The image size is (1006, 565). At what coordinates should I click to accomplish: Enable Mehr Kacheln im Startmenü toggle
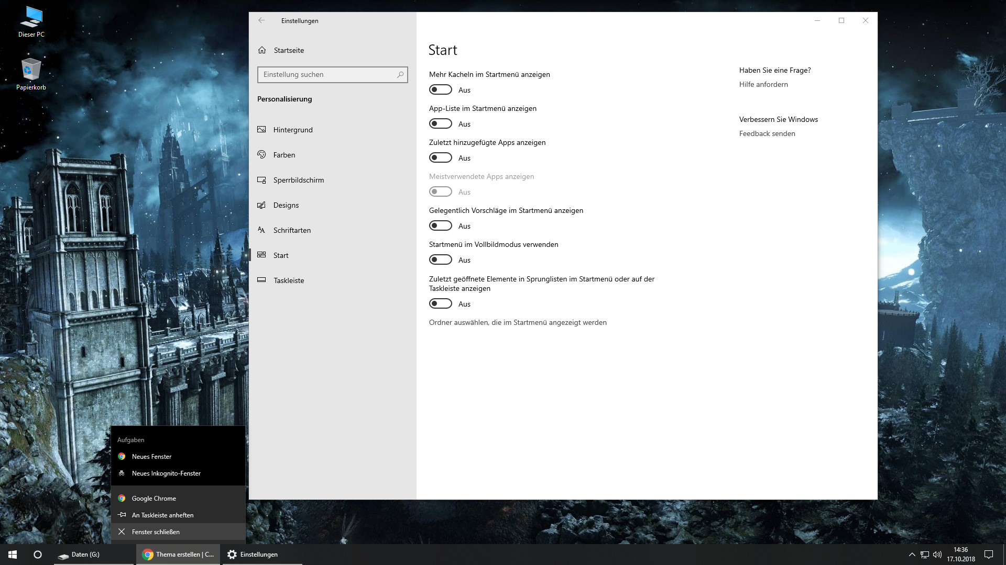(440, 89)
